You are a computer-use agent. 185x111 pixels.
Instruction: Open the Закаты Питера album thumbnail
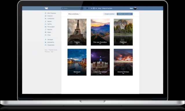tap(123, 62)
